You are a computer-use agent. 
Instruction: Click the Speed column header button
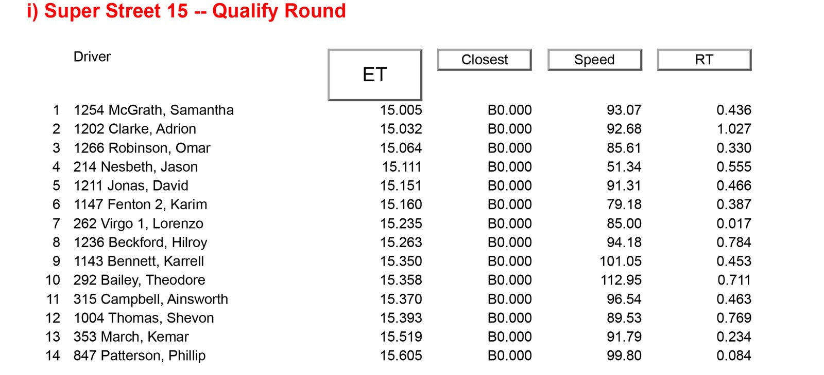pyautogui.click(x=595, y=60)
